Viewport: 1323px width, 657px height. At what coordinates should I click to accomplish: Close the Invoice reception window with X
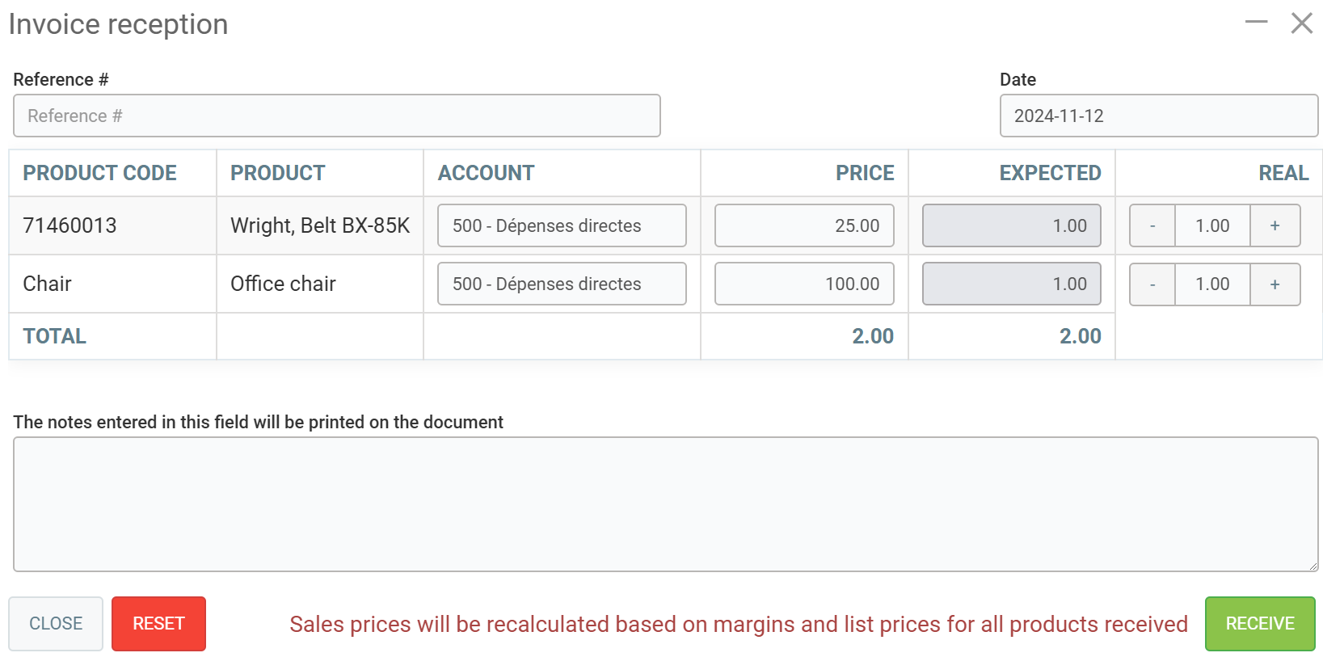click(x=1301, y=23)
